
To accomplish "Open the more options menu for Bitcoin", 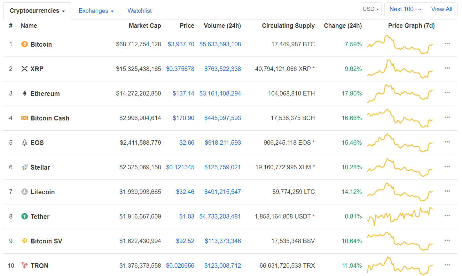I will point(447,43).
